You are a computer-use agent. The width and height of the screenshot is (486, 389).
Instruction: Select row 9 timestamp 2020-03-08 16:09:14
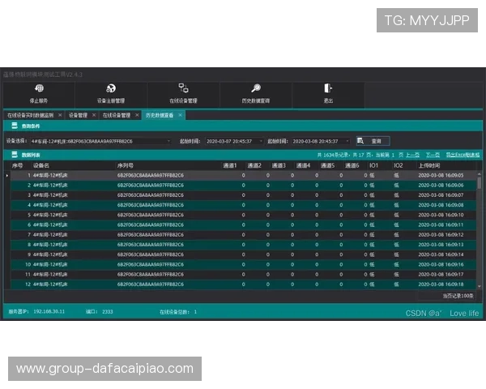click(441, 254)
